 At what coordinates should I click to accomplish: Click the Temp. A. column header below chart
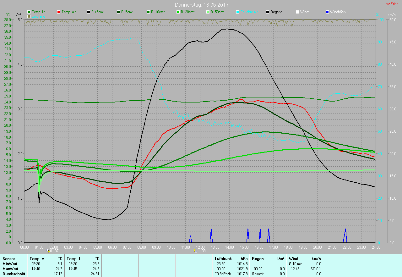coord(37,258)
